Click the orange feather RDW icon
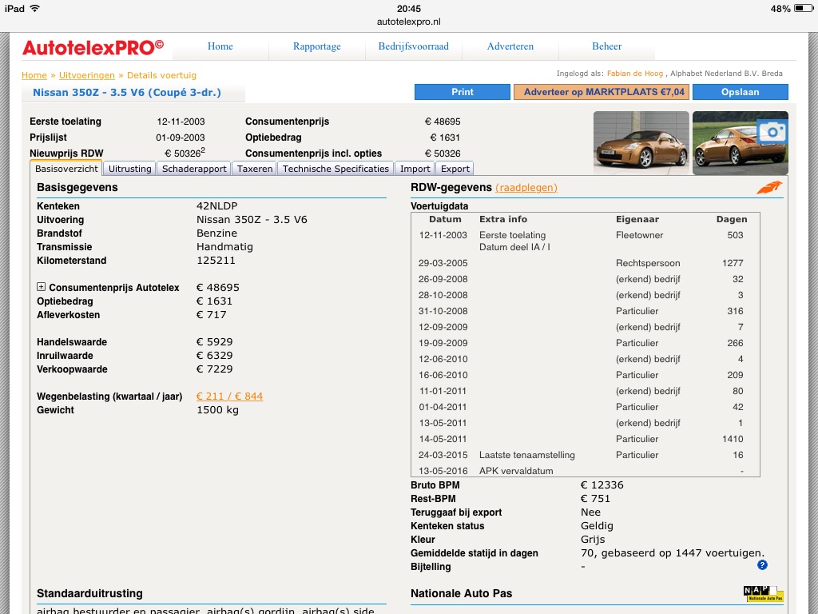The height and width of the screenshot is (614, 818). pyautogui.click(x=769, y=187)
